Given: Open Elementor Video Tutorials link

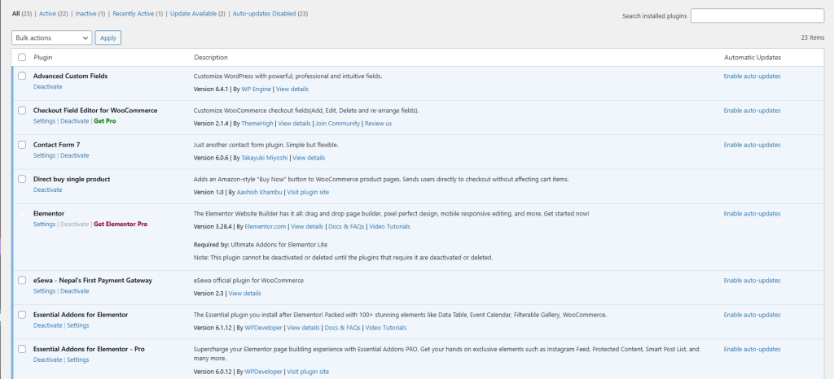Looking at the screenshot, I should [x=390, y=226].
